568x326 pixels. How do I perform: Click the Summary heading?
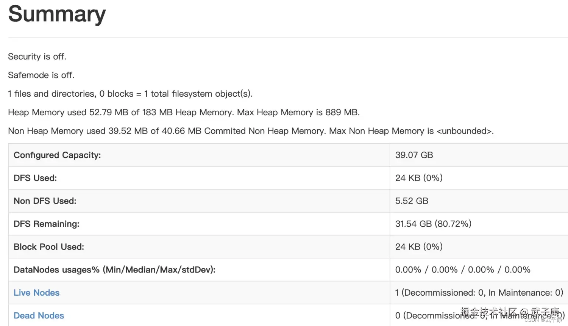point(57,14)
